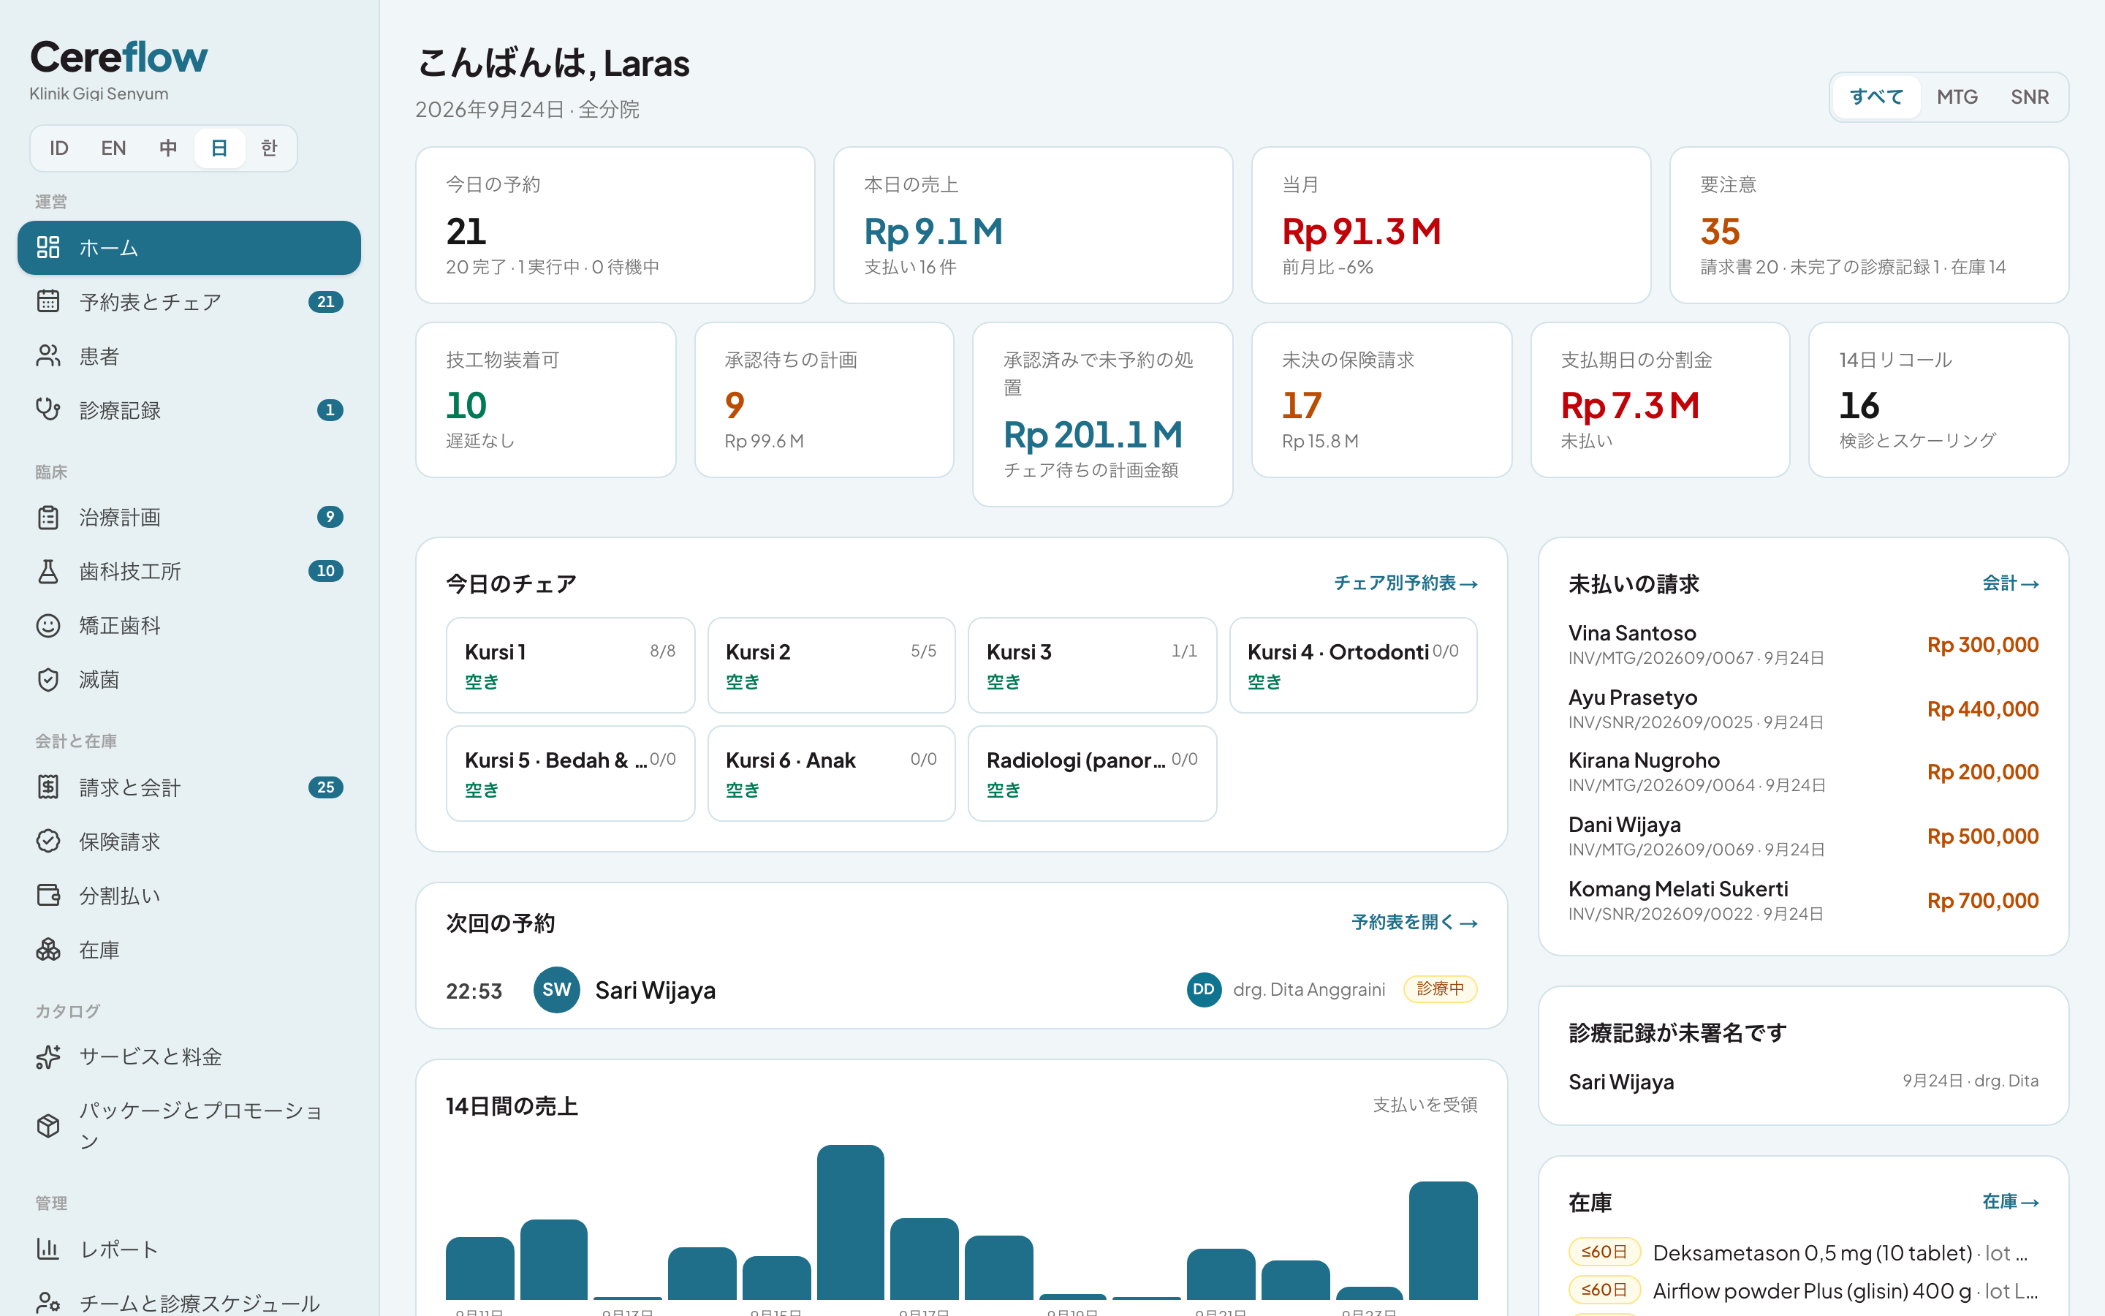2105x1316 pixels.
Task: Click the bar chart icon for レポート
Action: pyautogui.click(x=48, y=1250)
